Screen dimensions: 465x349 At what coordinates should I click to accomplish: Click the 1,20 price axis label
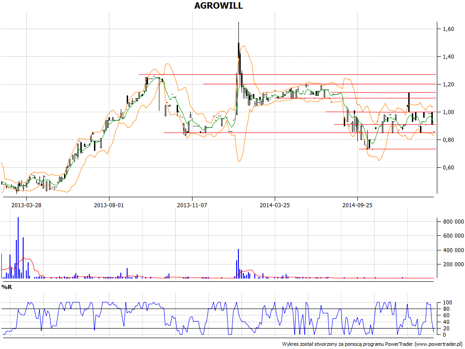click(x=448, y=84)
